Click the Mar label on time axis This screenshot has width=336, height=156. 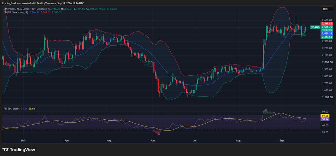pyautogui.click(x=23, y=141)
